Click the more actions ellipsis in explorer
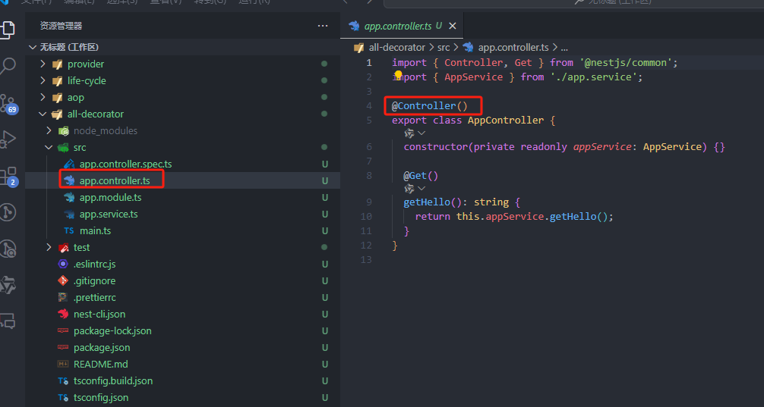764x407 pixels. pos(323,26)
